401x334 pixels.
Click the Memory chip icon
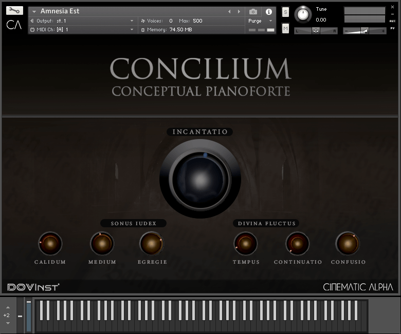point(143,30)
